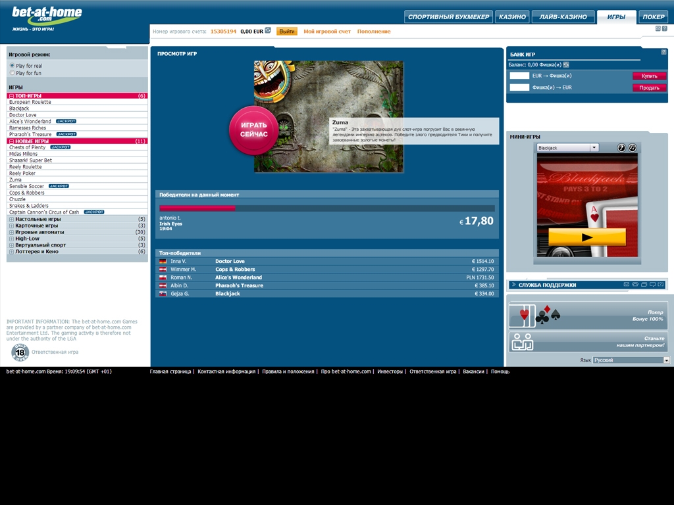
Task: Select the Play for real option
Action: [x=13, y=66]
